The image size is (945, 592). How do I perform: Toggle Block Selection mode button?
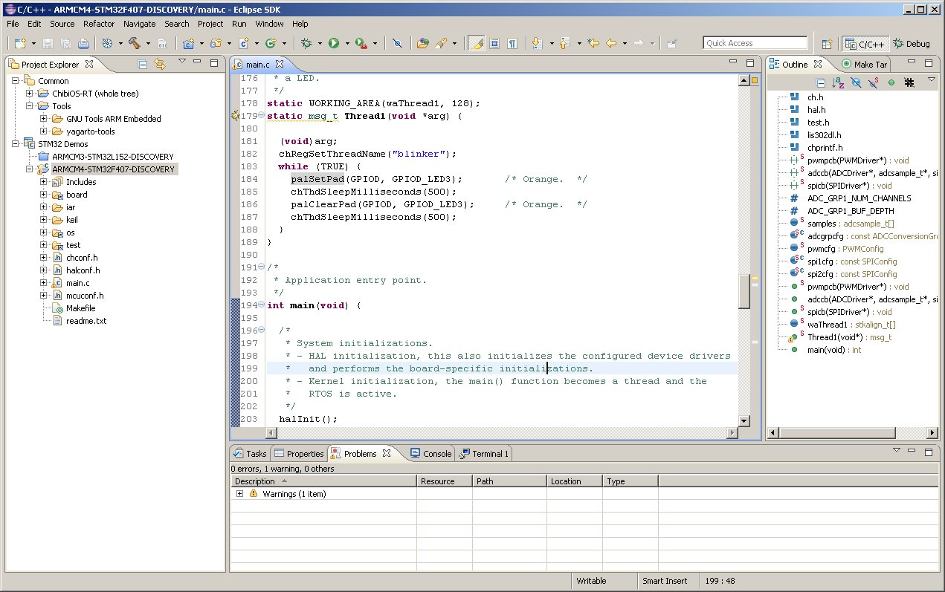(494, 43)
